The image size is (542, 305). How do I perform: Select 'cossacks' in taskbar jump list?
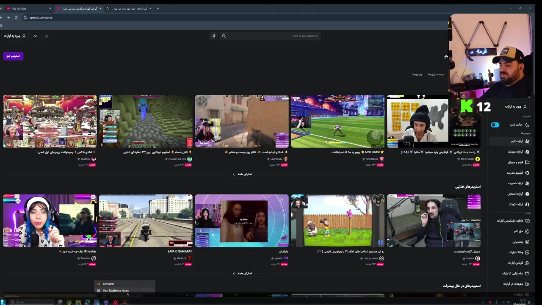[124, 284]
